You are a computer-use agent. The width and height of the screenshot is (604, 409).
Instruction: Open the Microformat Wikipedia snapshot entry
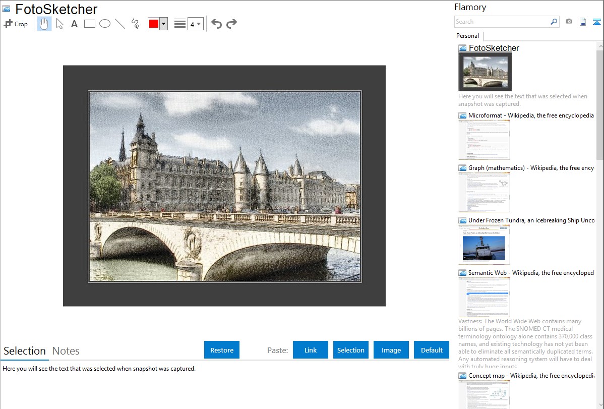point(531,115)
